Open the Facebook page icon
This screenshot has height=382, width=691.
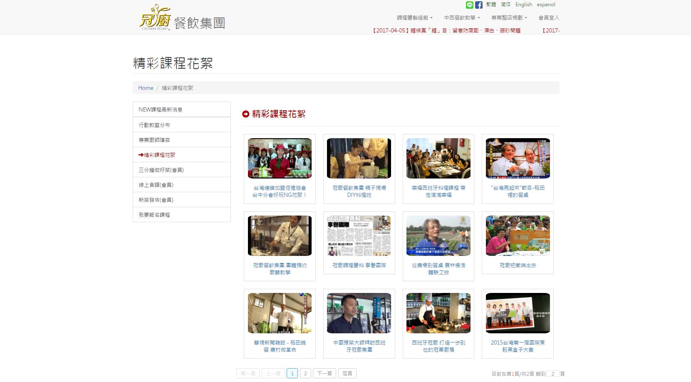coord(479,5)
